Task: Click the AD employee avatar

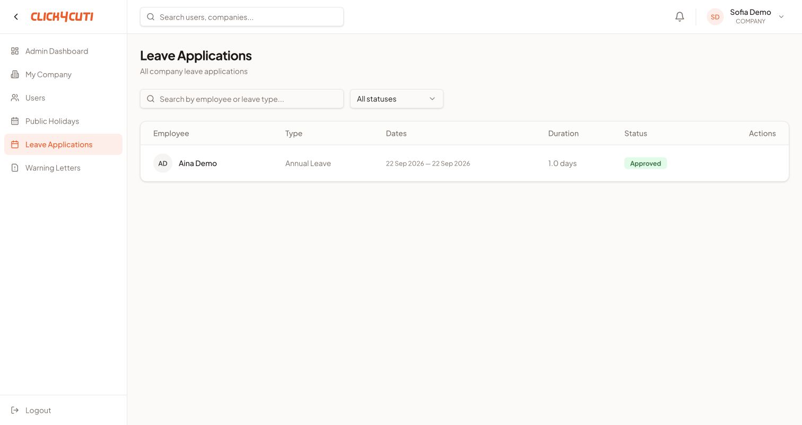Action: 163,163
